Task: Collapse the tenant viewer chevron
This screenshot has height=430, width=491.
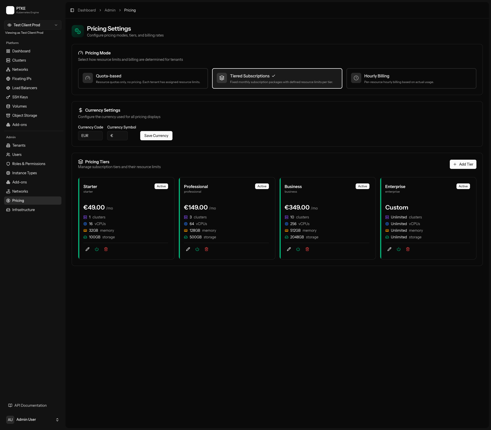Action: tap(56, 25)
